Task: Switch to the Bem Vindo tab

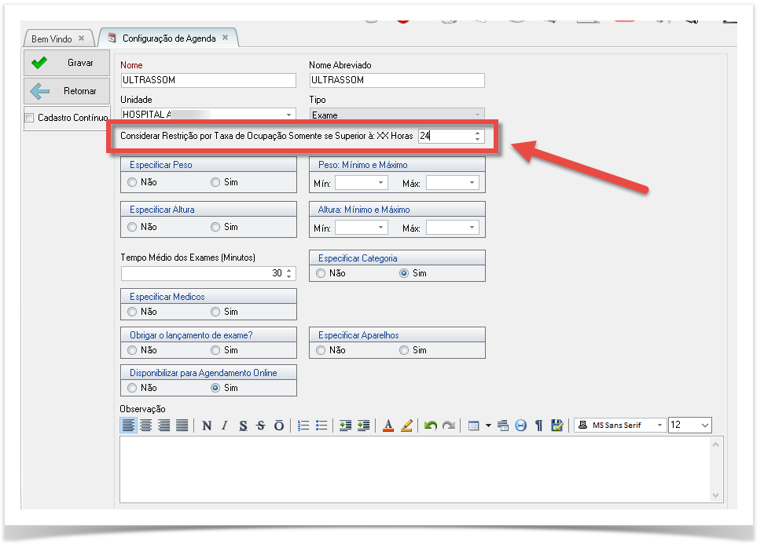Action: (51, 38)
